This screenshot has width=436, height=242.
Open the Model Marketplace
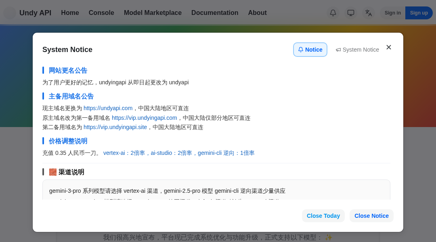pyautogui.click(x=153, y=13)
